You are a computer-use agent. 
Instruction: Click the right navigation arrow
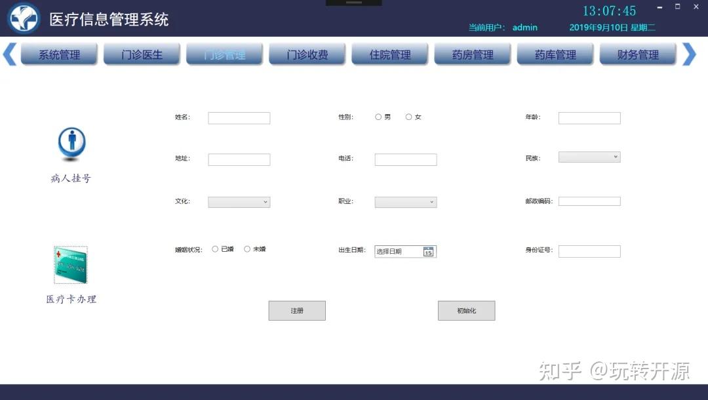coord(690,54)
